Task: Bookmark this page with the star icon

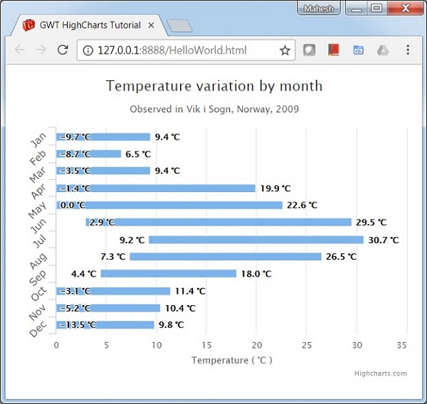Action: [x=285, y=51]
